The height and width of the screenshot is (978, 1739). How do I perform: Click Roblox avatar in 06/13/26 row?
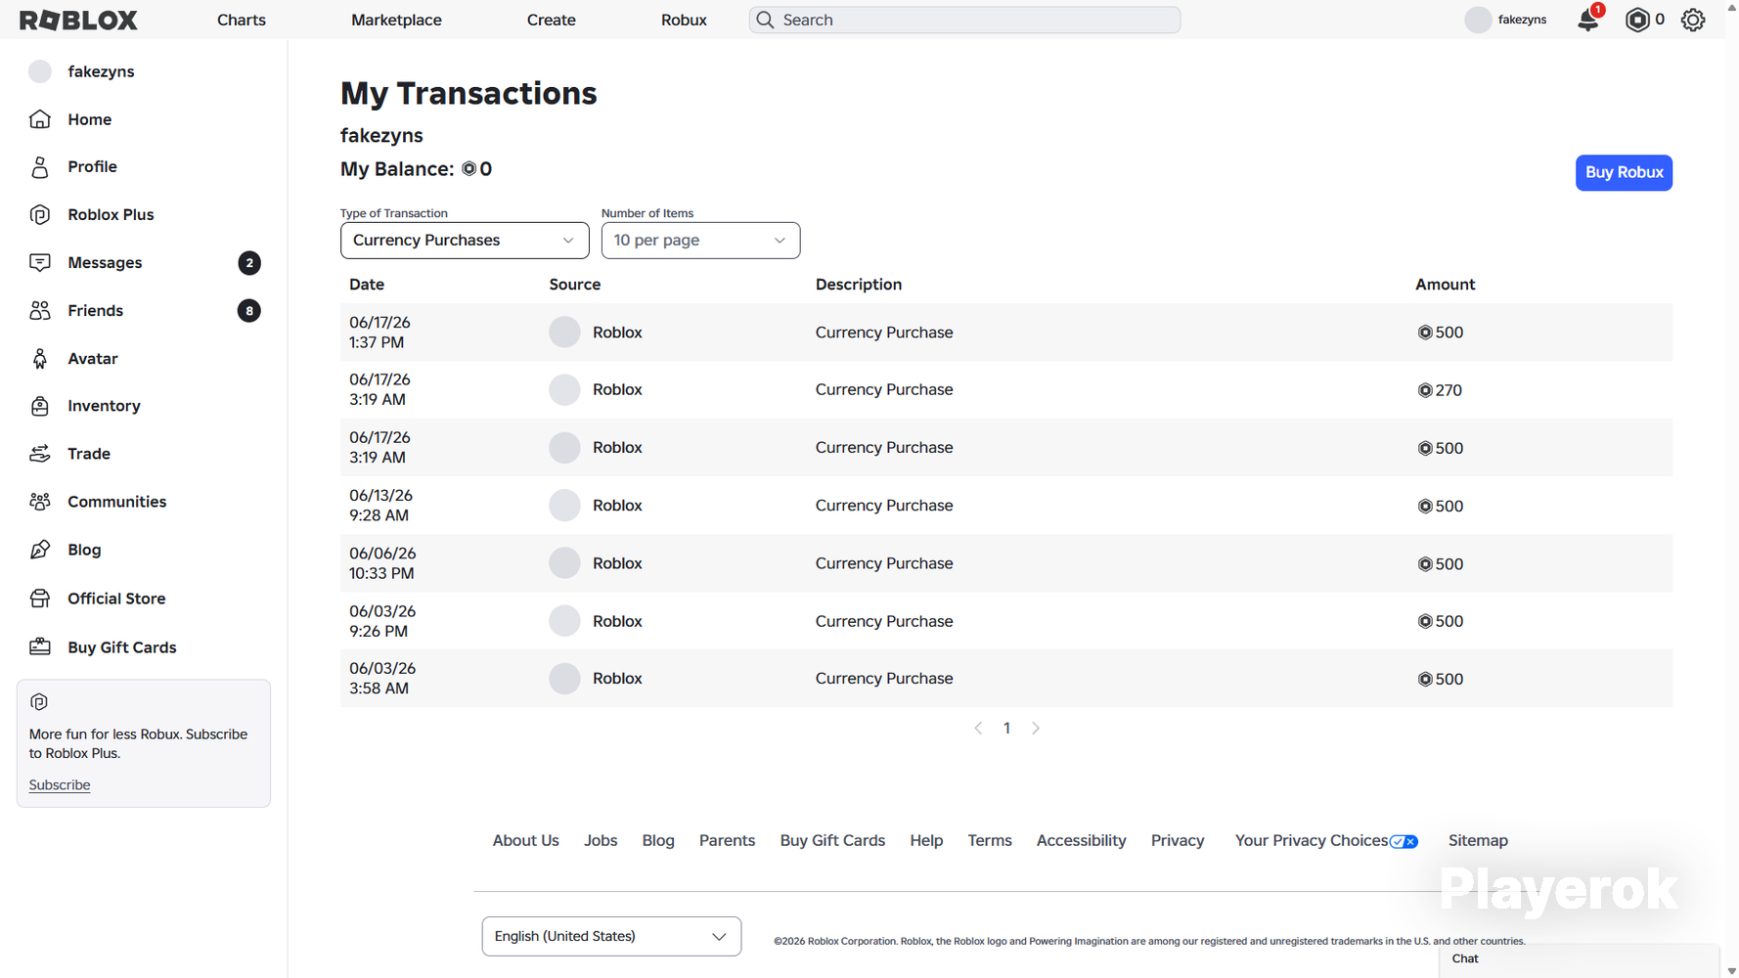point(564,506)
